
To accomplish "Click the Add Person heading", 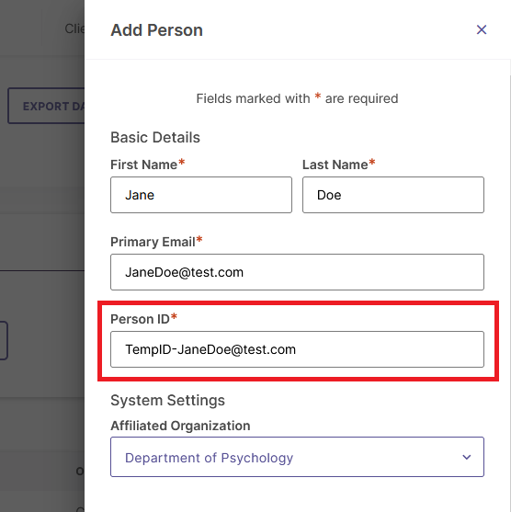I will [x=157, y=30].
